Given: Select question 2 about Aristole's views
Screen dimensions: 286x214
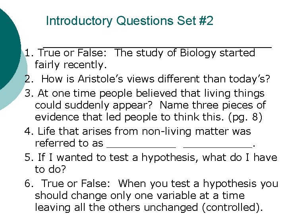Looking at the screenshot, I should tap(147, 79).
